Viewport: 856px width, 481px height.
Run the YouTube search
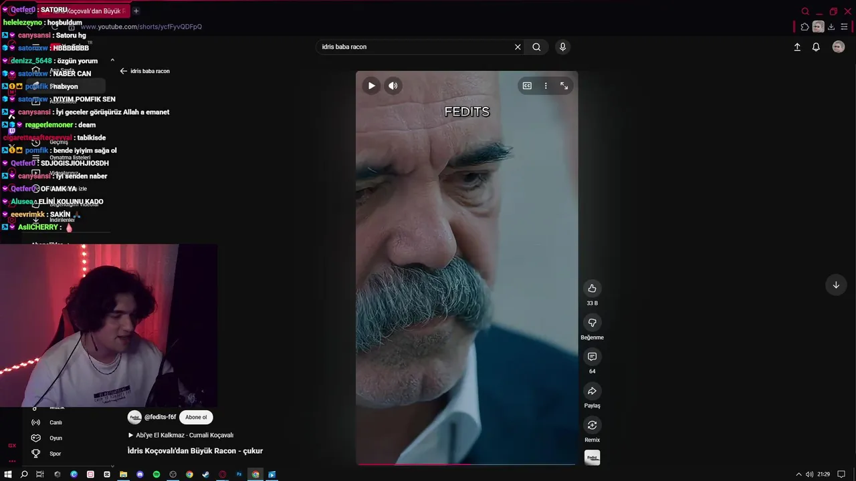(536, 47)
